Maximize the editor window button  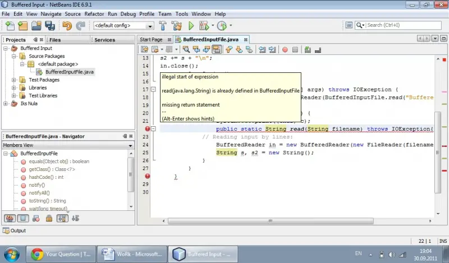click(443, 38)
